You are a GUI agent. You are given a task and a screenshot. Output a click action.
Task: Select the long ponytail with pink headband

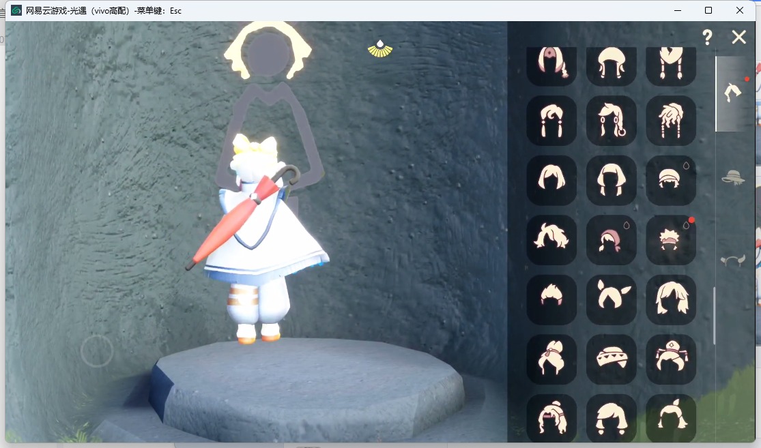[551, 418]
